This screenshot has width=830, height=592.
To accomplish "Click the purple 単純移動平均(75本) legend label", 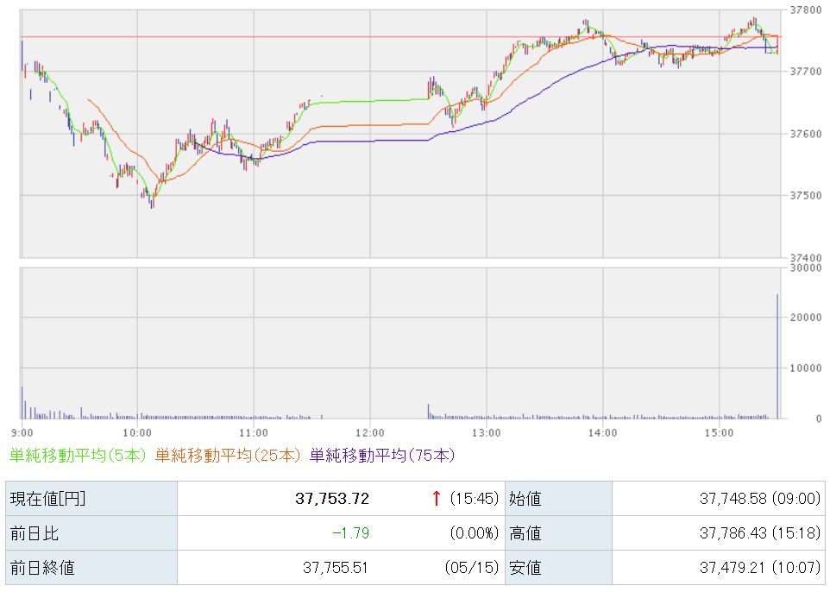I will (381, 456).
